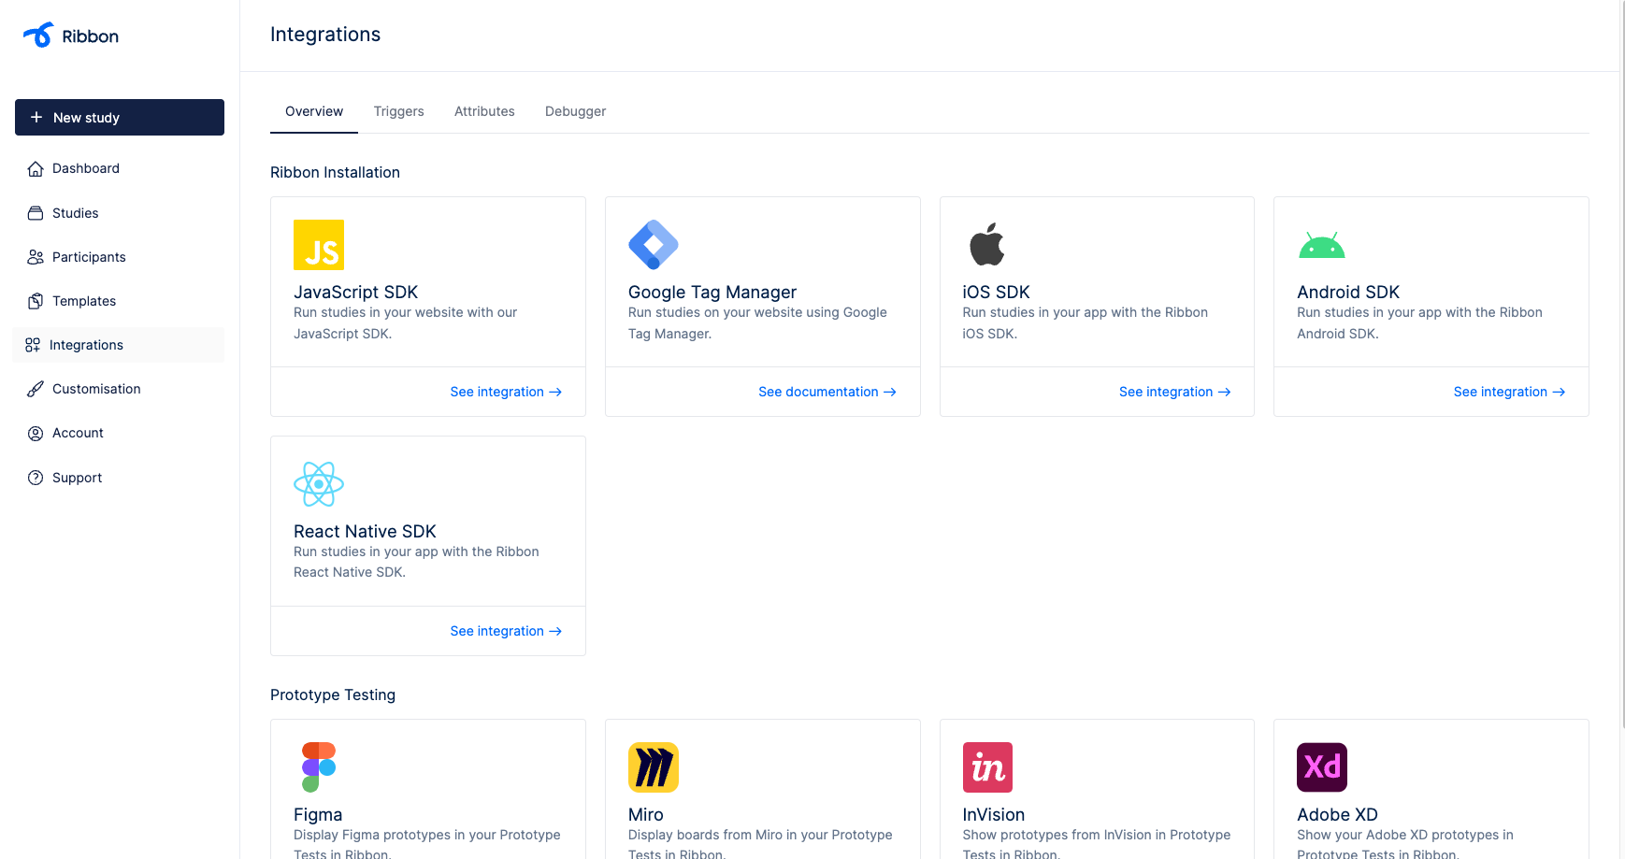Viewport: 1625px width, 859px height.
Task: Click the Customisation brush icon
Action: pyautogui.click(x=36, y=389)
